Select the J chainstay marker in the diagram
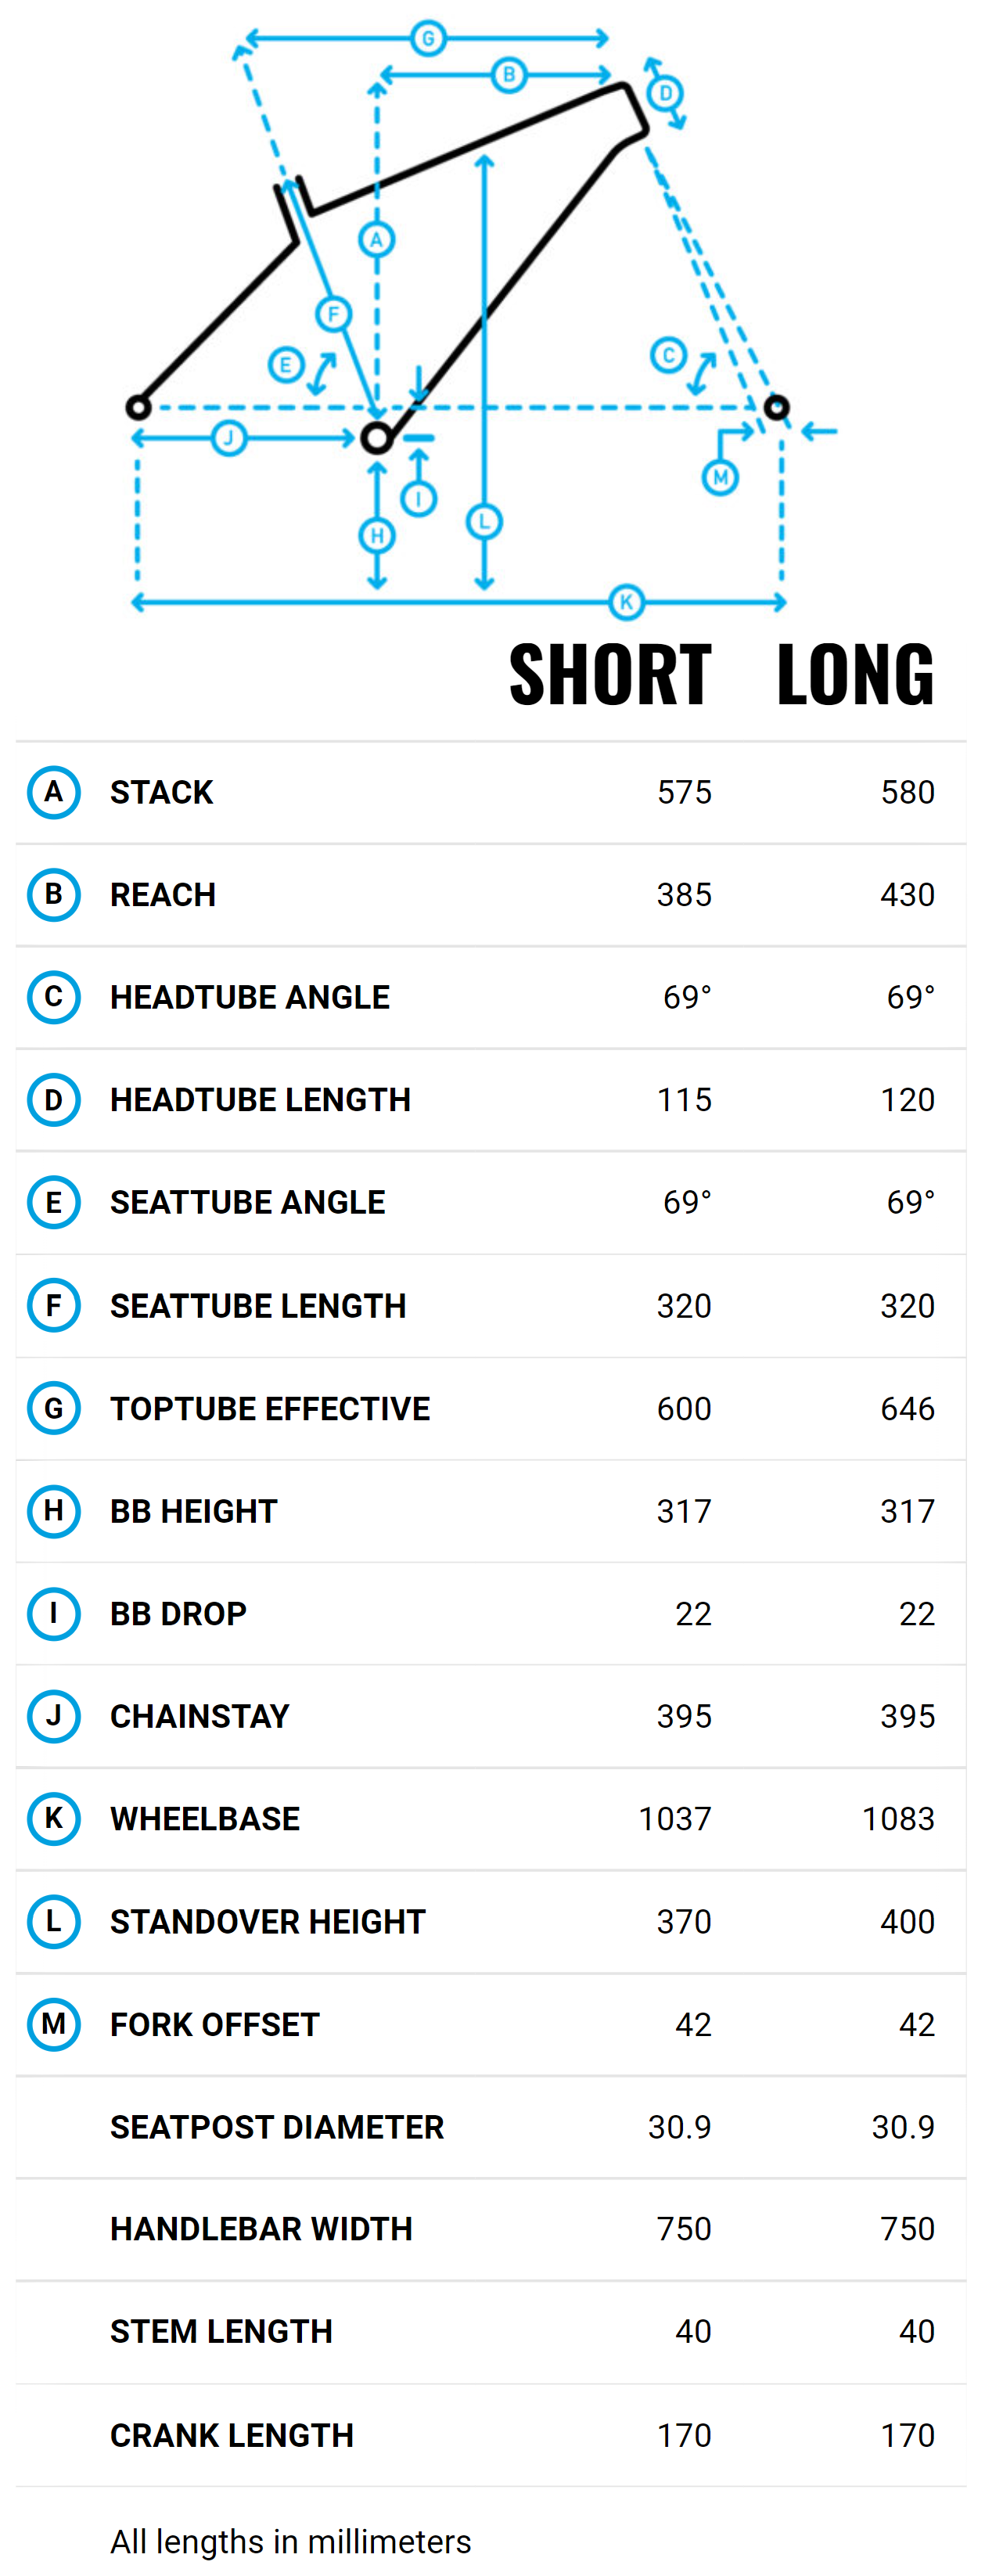This screenshot has height=2576, width=985. coord(229,438)
